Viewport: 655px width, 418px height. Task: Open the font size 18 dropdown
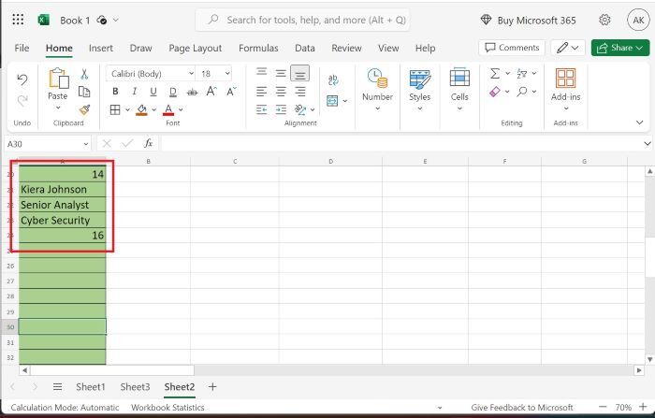[227, 74]
